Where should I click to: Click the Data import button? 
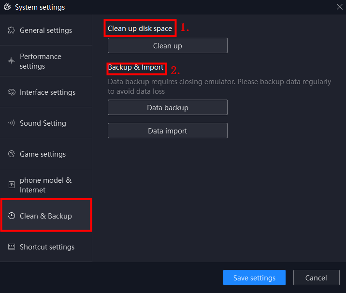(x=168, y=131)
